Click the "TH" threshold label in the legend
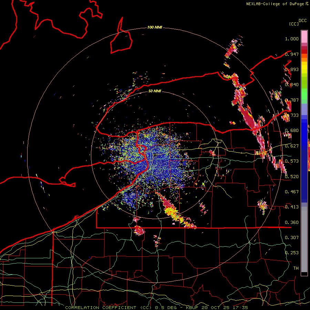310x310 pixels. click(296, 268)
